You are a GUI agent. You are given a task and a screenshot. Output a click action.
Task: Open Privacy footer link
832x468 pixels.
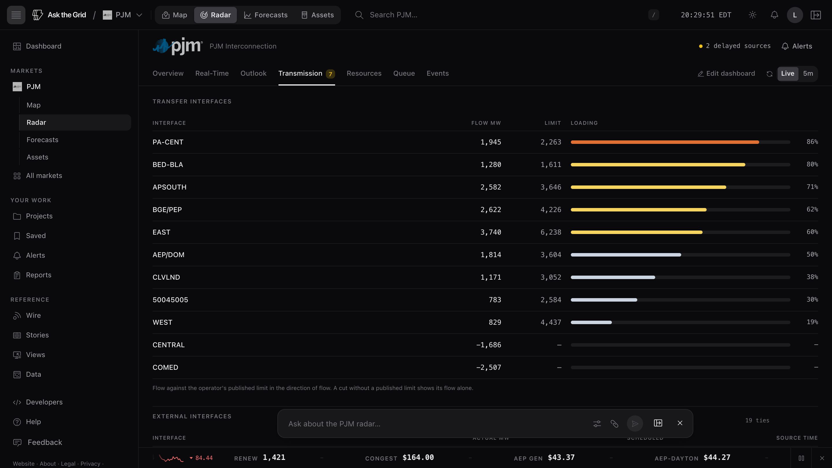click(90, 464)
